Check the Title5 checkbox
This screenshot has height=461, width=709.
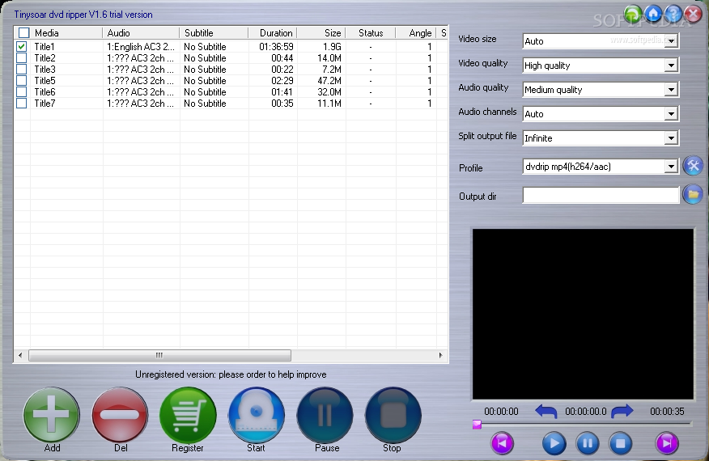pyautogui.click(x=21, y=80)
